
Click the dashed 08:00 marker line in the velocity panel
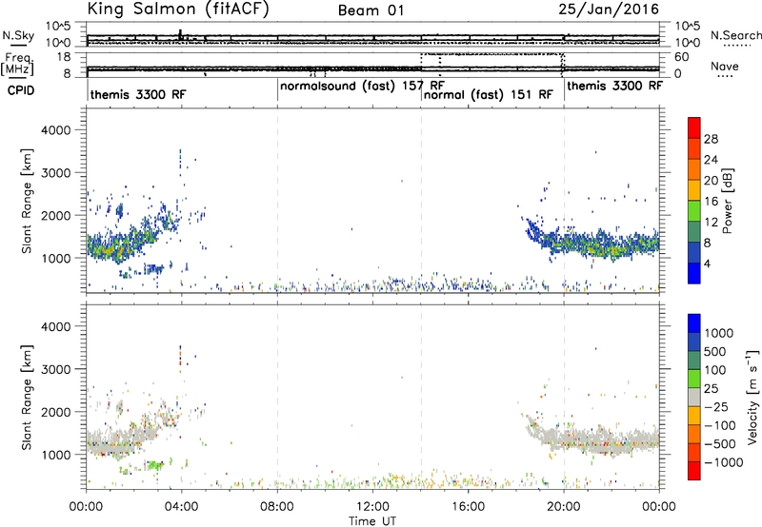click(277, 398)
